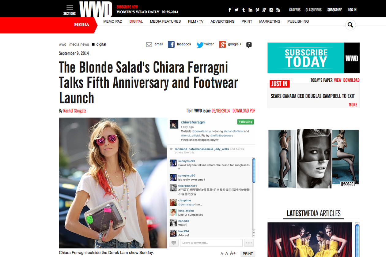Open the Classifieds link

coord(313,10)
